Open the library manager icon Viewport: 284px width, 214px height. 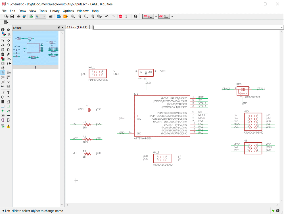[51, 16]
